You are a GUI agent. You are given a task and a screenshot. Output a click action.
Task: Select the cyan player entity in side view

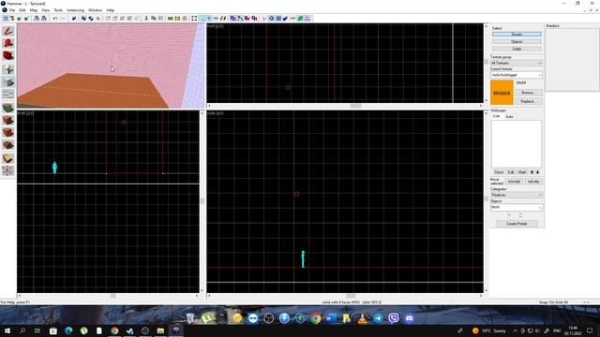(x=303, y=259)
